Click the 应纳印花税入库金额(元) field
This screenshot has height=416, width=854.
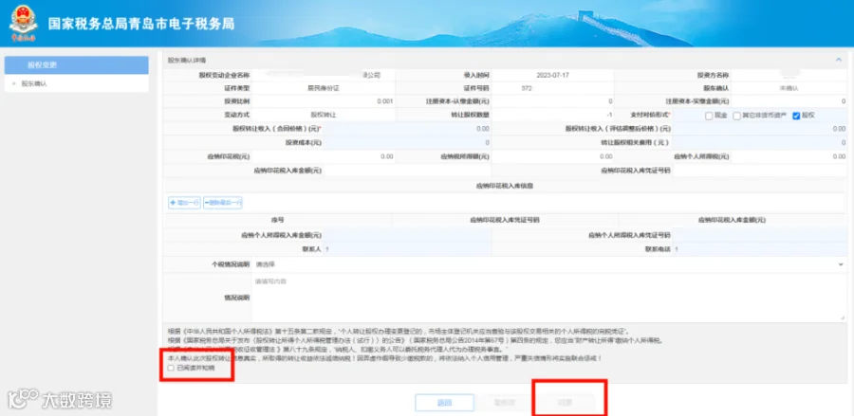(407, 171)
